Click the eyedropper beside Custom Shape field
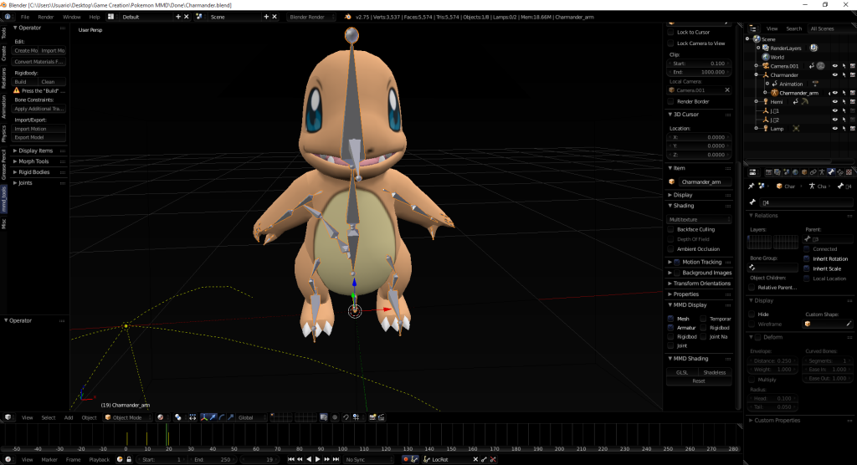 tap(849, 324)
